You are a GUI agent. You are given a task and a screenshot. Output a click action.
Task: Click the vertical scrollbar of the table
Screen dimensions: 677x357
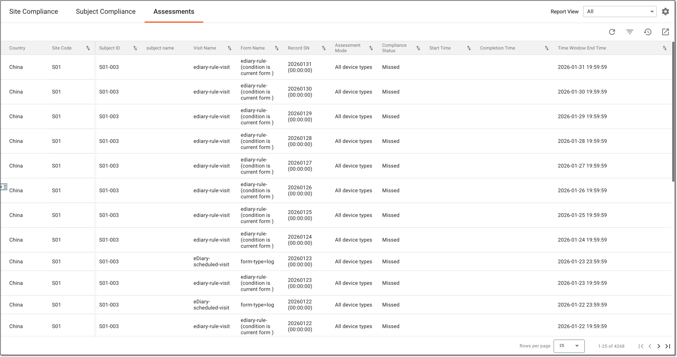[x=673, y=112]
